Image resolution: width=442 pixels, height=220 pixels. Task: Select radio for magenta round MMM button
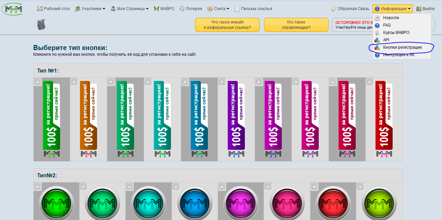[222, 186]
